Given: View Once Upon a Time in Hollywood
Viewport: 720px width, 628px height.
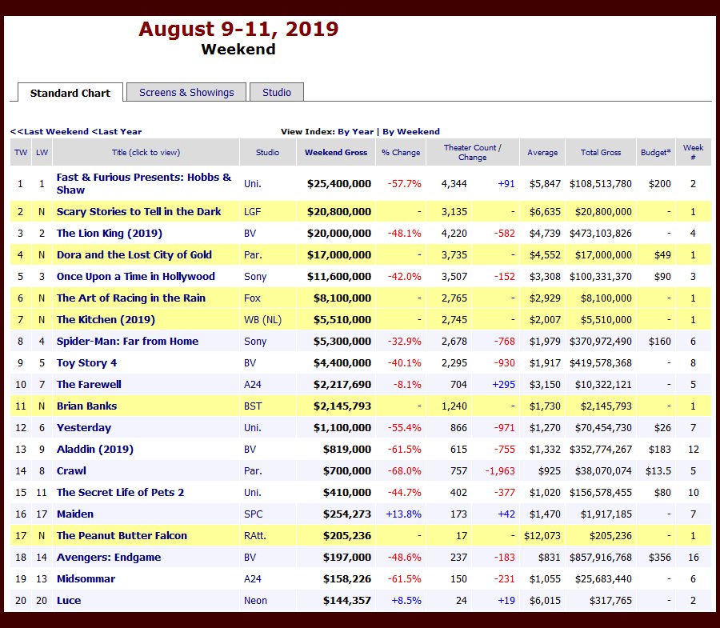Looking at the screenshot, I should 135,277.
